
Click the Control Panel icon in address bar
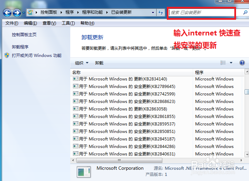pyautogui.click(x=30, y=12)
